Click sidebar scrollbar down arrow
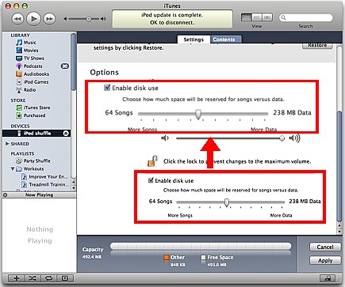 [74, 187]
